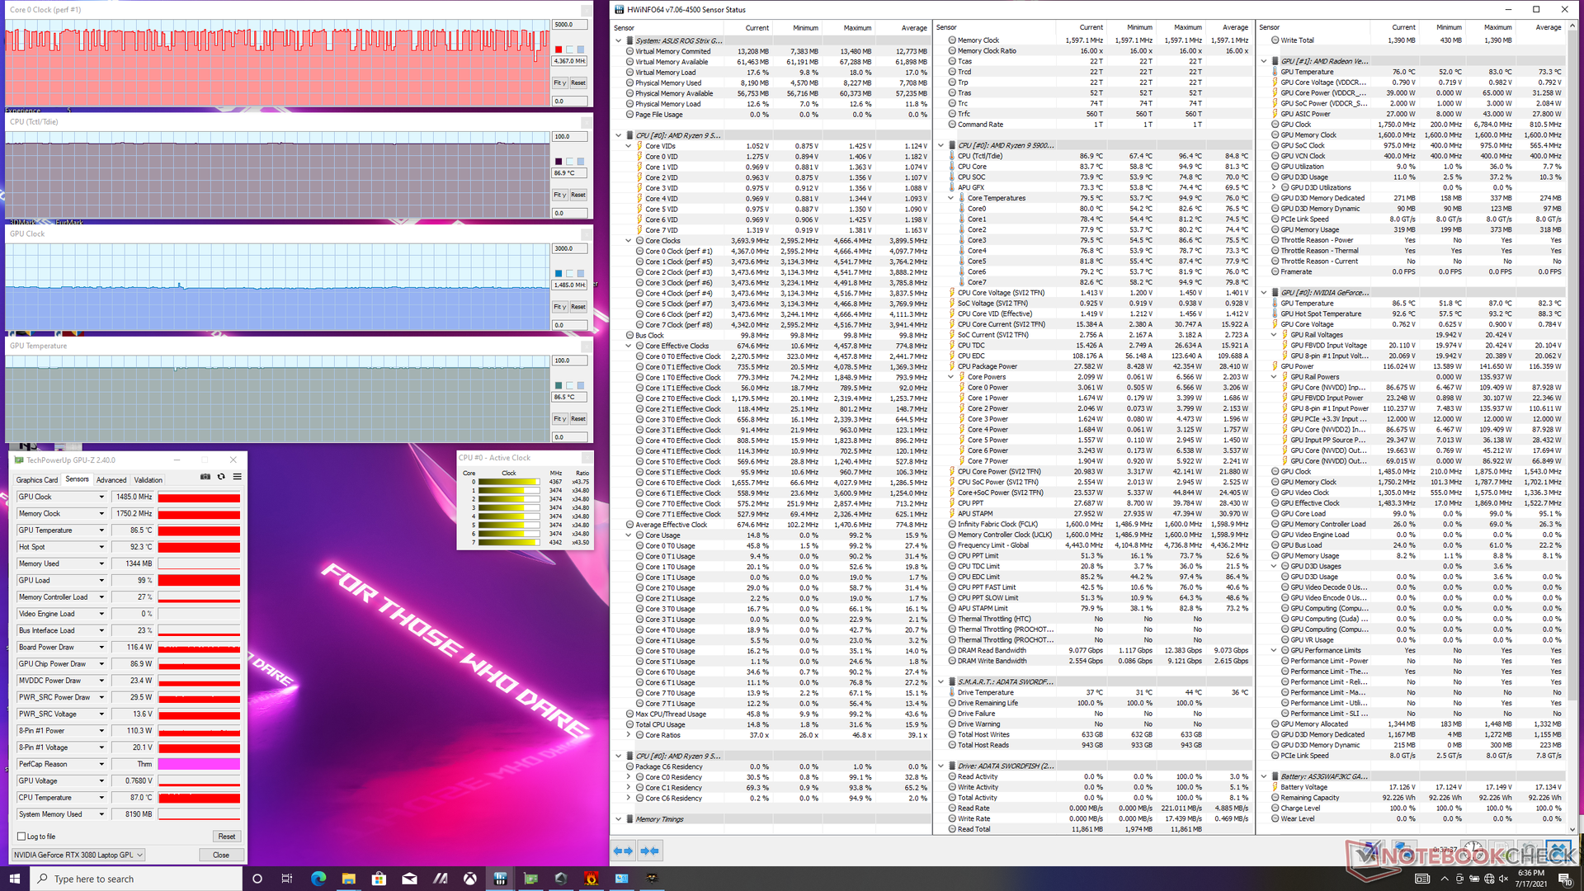Collapse the S.M.A.R.T. ADATA drive section
This screenshot has width=1584, height=891.
940,681
